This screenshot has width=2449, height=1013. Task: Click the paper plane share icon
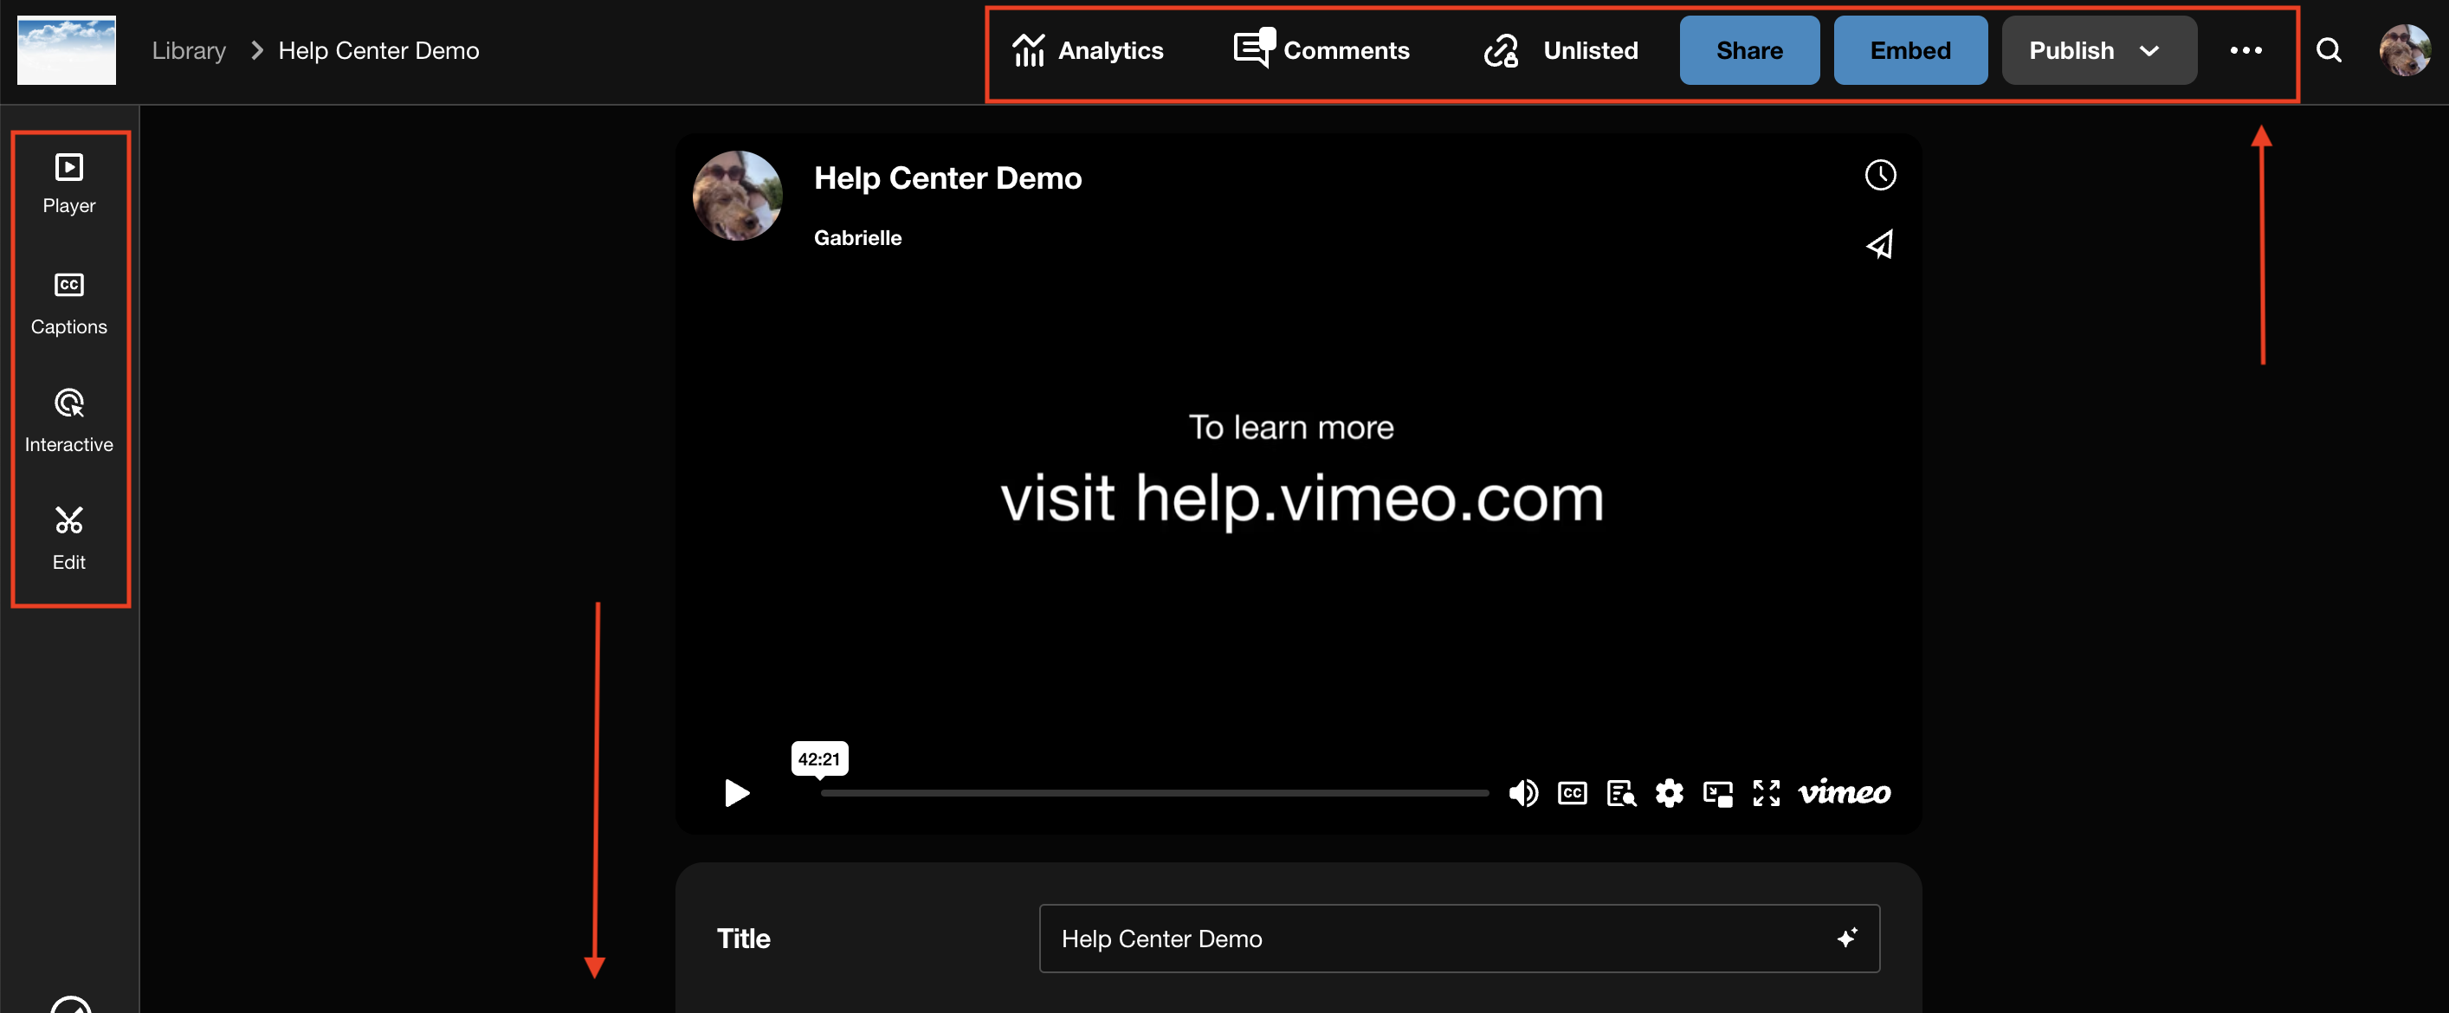pos(1878,245)
